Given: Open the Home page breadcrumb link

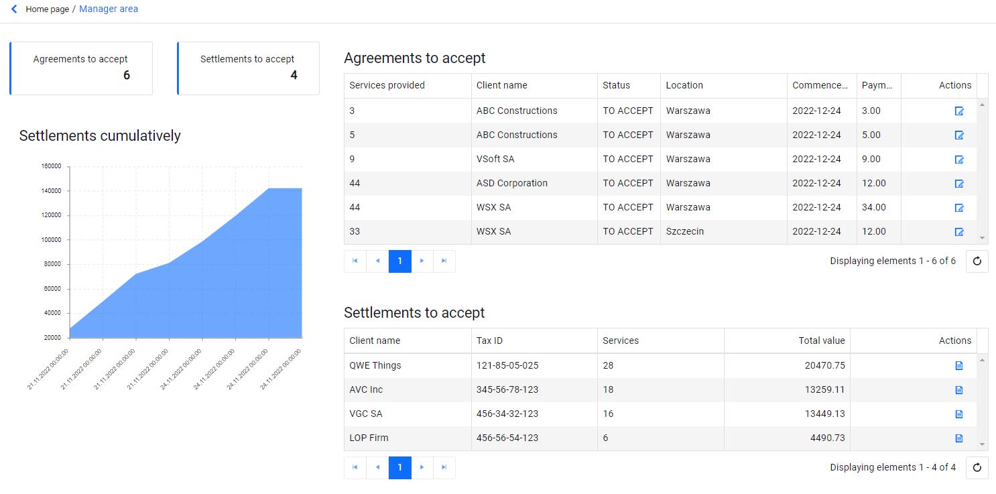Looking at the screenshot, I should pyautogui.click(x=48, y=9).
